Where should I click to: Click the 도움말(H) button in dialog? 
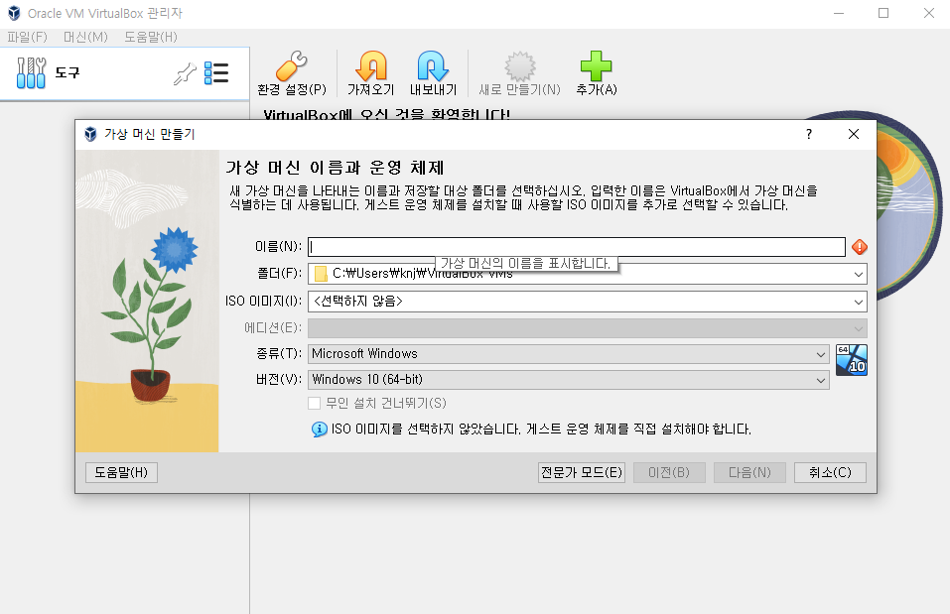(x=121, y=472)
